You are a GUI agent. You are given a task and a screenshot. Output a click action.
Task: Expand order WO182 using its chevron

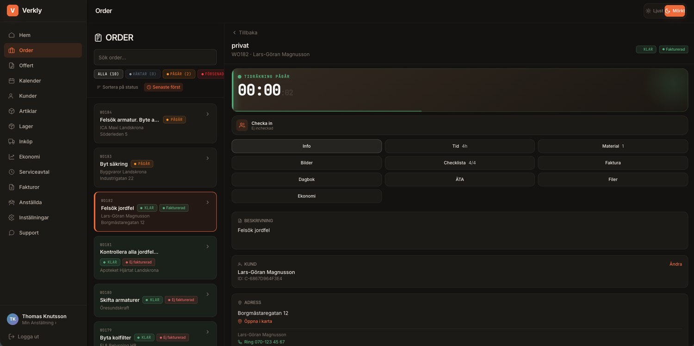[x=208, y=202]
